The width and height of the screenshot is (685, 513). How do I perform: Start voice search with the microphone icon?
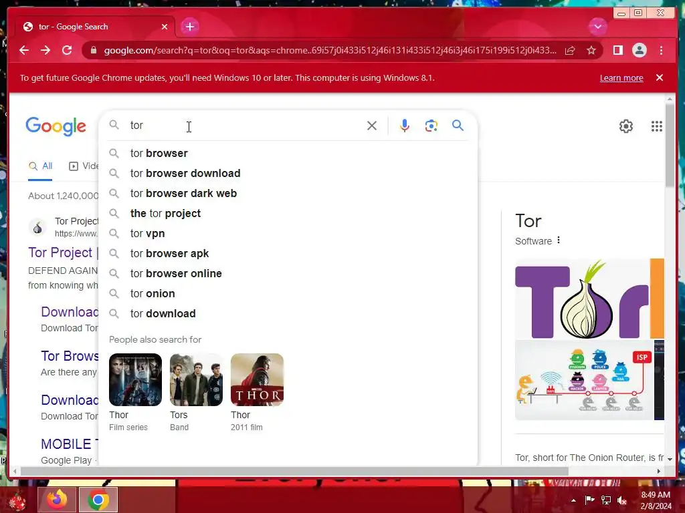point(405,126)
